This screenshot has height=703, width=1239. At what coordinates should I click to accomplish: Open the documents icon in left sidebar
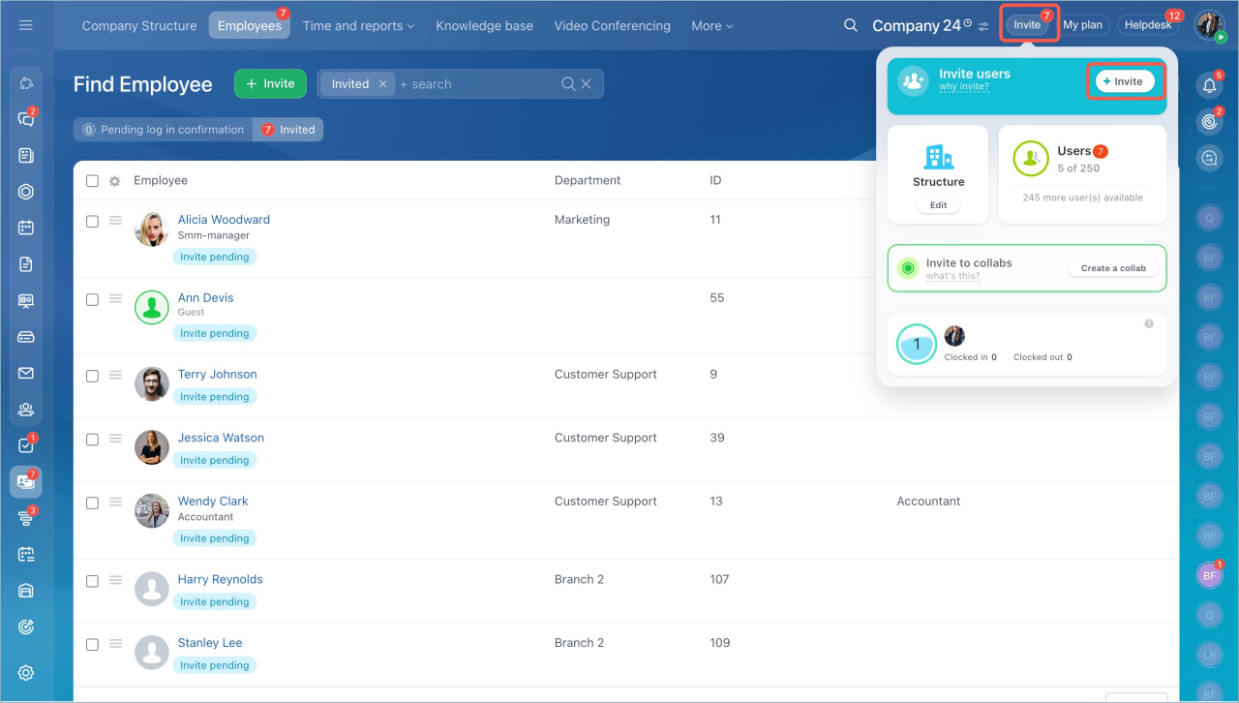coord(26,264)
